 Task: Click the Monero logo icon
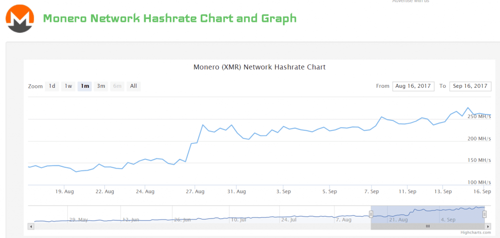click(x=20, y=18)
